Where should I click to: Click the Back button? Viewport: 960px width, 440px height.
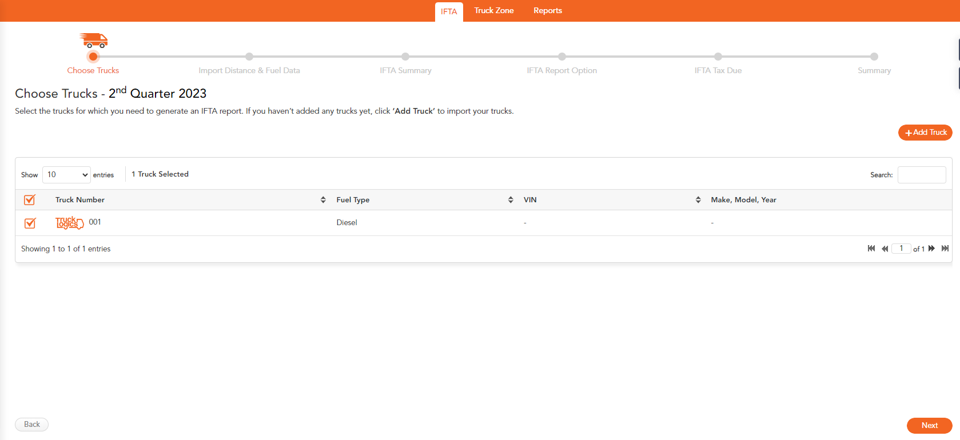[x=32, y=425]
